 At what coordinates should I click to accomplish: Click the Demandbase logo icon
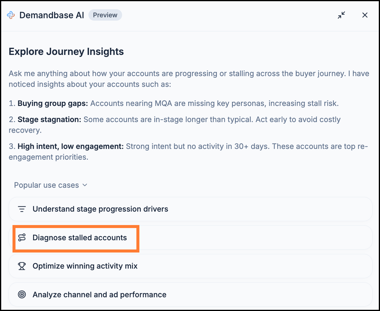[x=11, y=15]
